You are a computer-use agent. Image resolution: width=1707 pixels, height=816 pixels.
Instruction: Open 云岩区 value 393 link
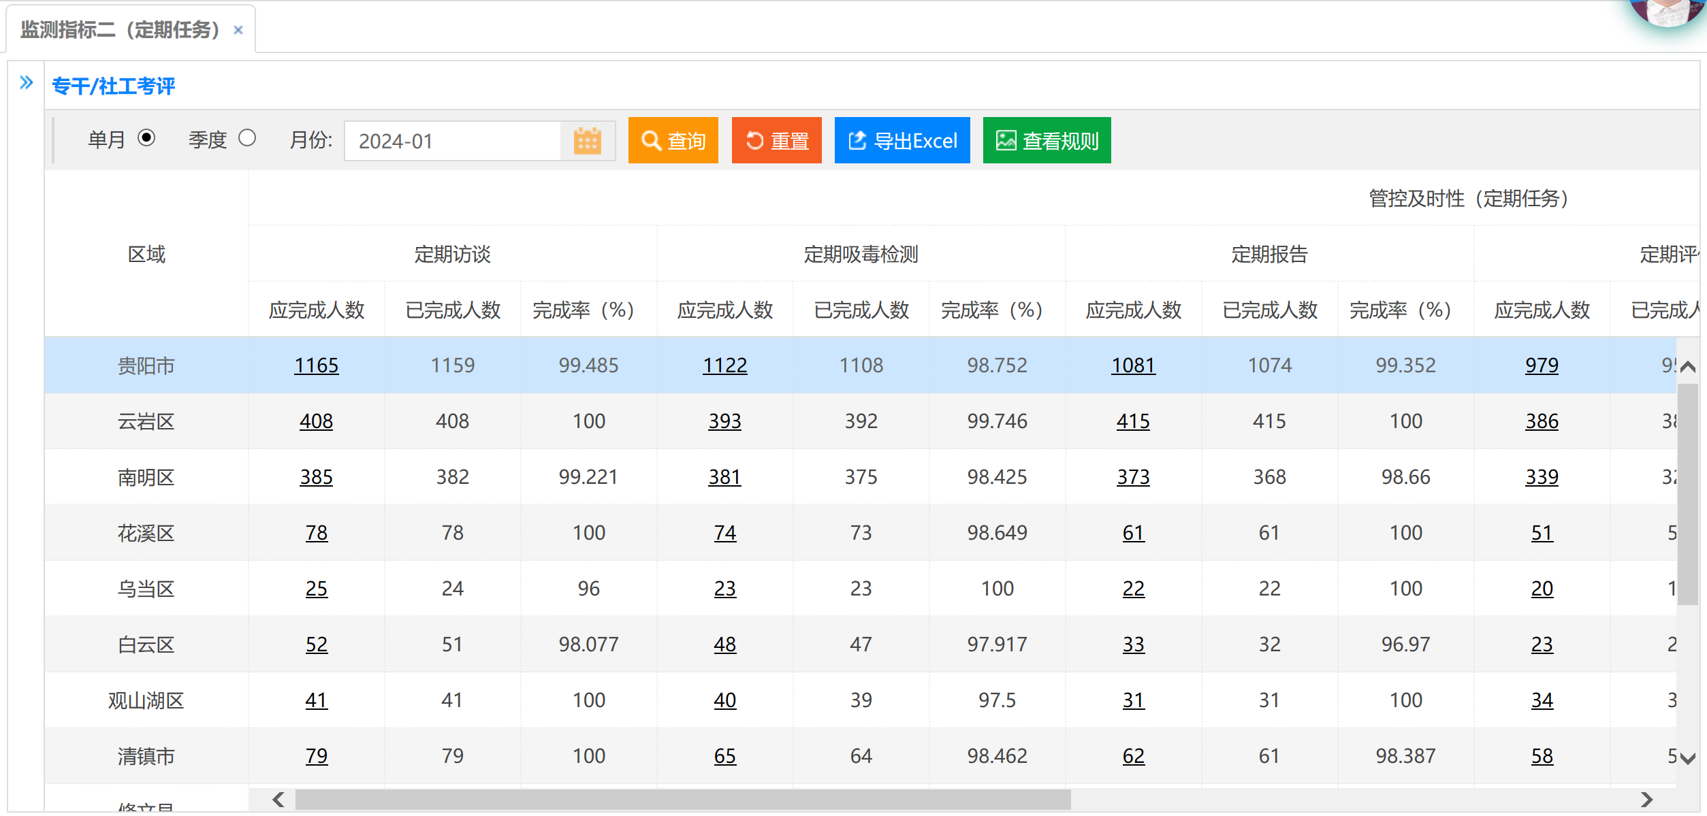725,421
